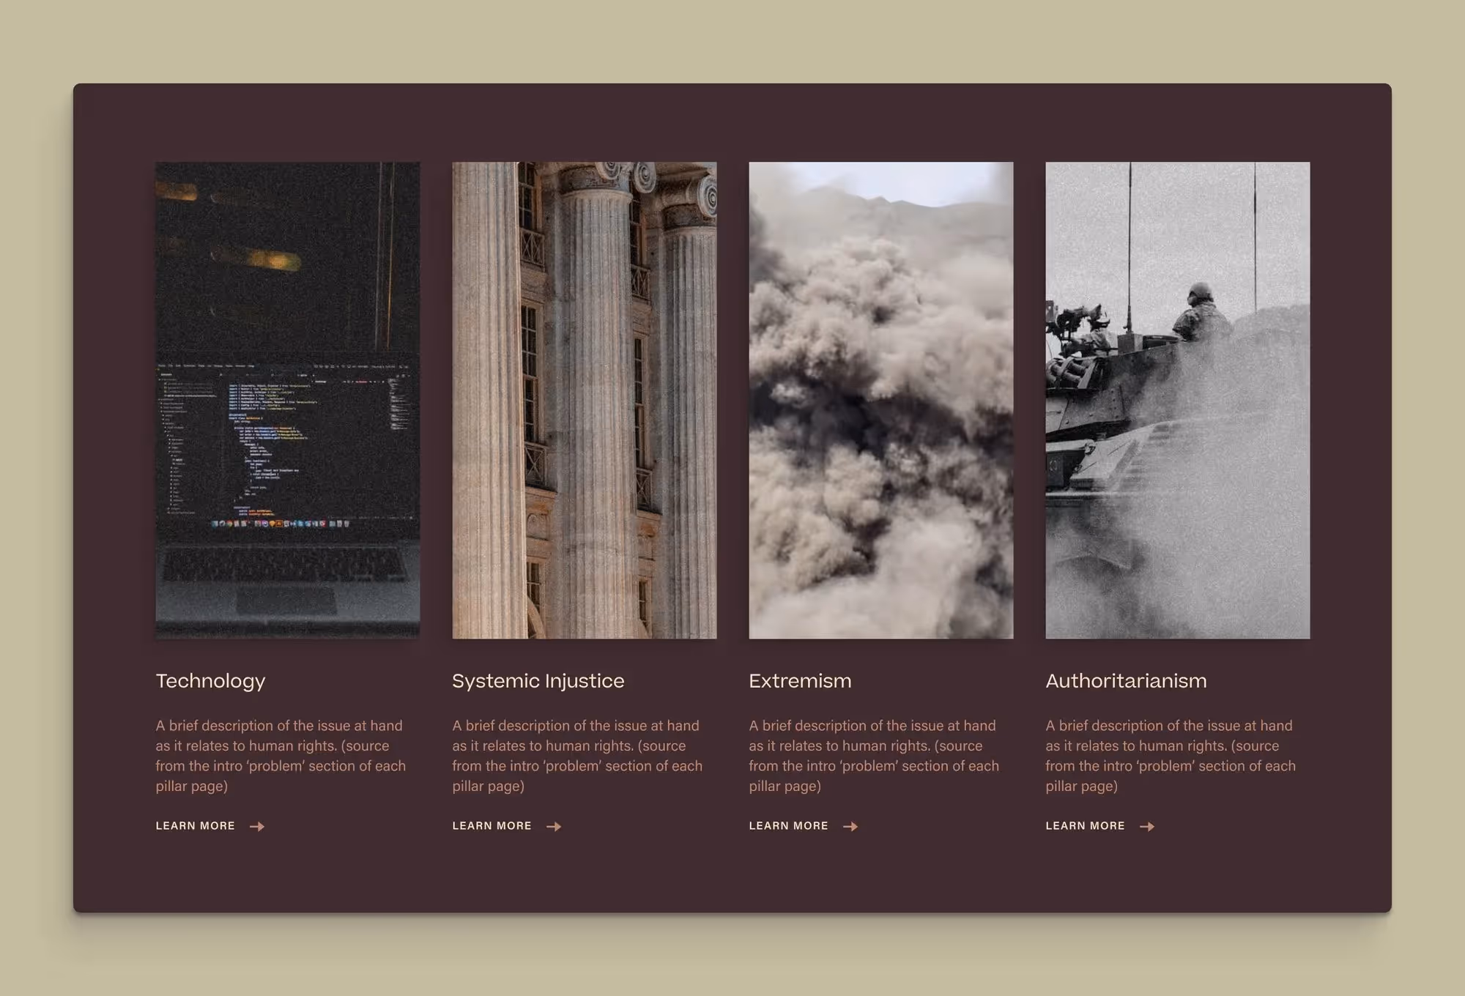Open Learn More for Authoritarianism

coord(1086,825)
